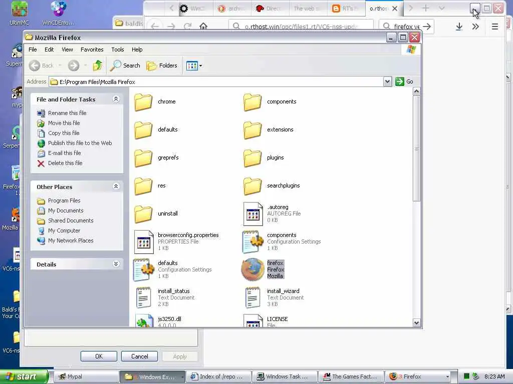This screenshot has width=513, height=384.
Task: Click Rename this file link
Action: (67, 113)
